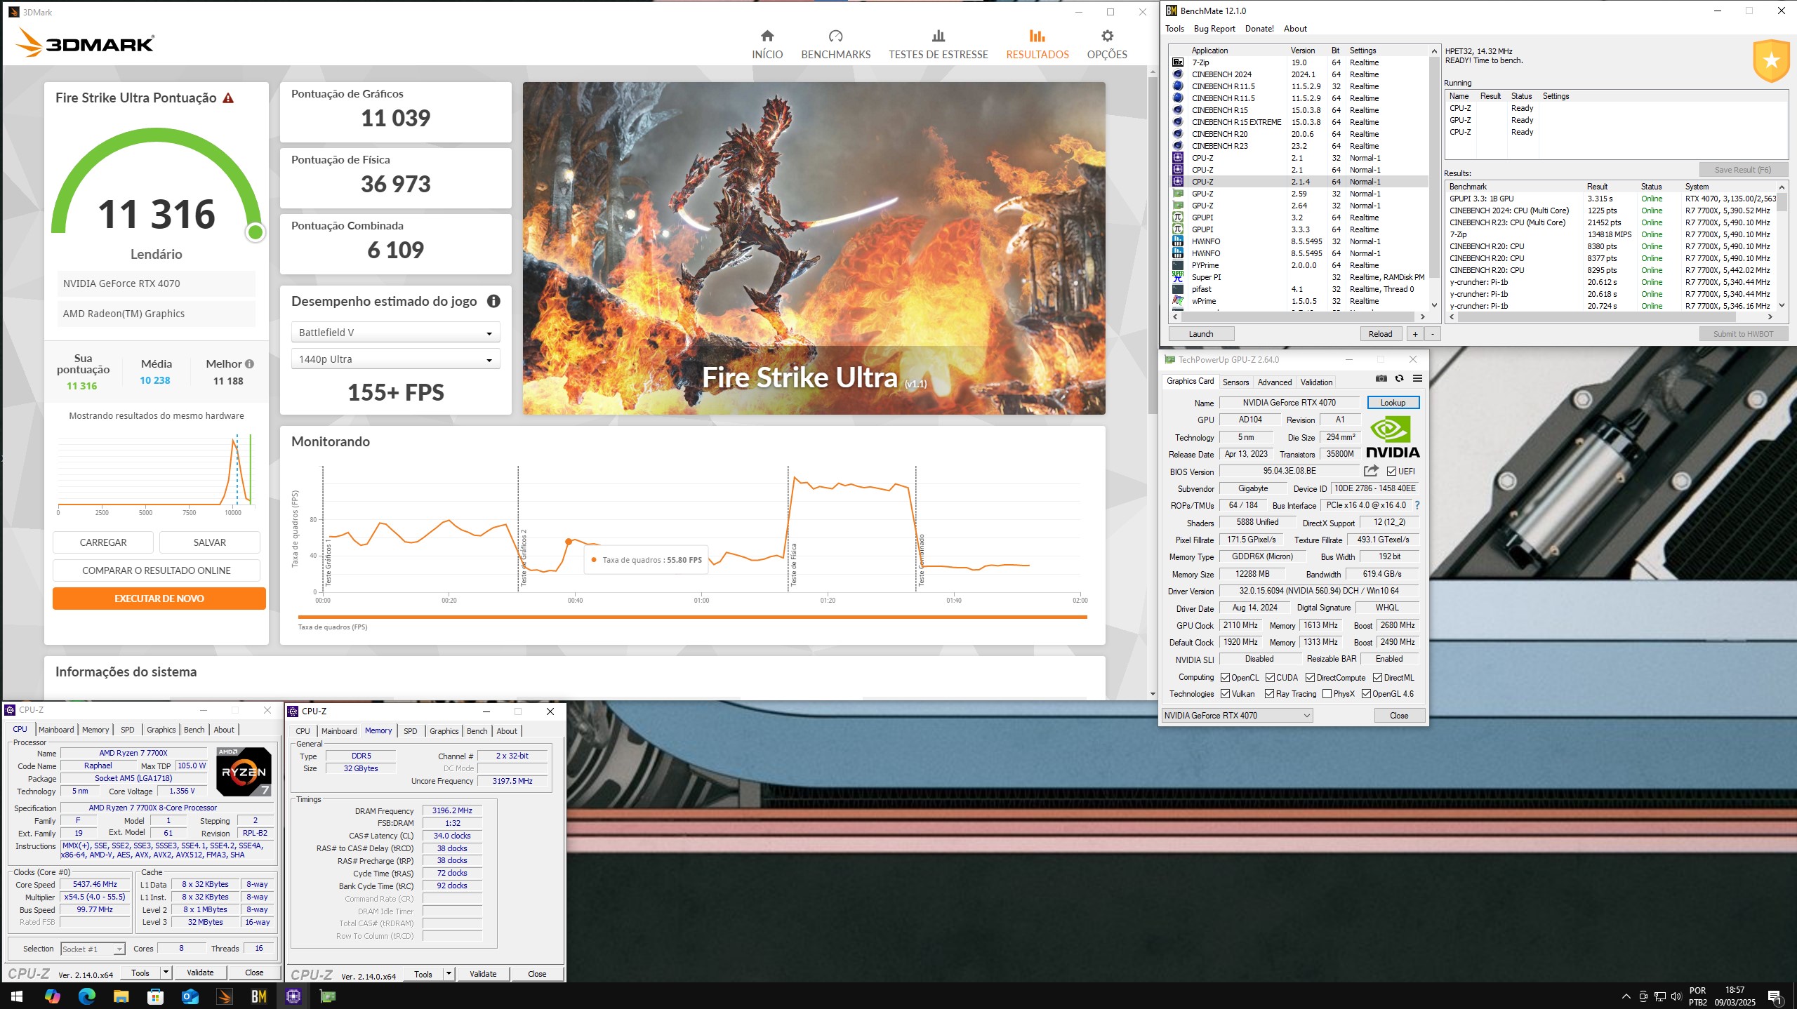The height and width of the screenshot is (1009, 1797).
Task: Open the Sensors tab in GPU-Z
Action: click(1235, 382)
